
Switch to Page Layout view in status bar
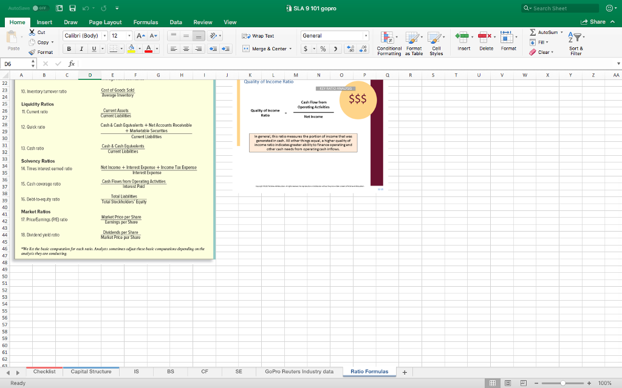pyautogui.click(x=508, y=383)
